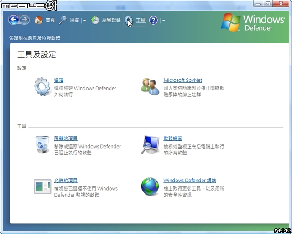Click the two-people icon for Microsoft SpyNet
This screenshot has height=234, width=292.
150,86
